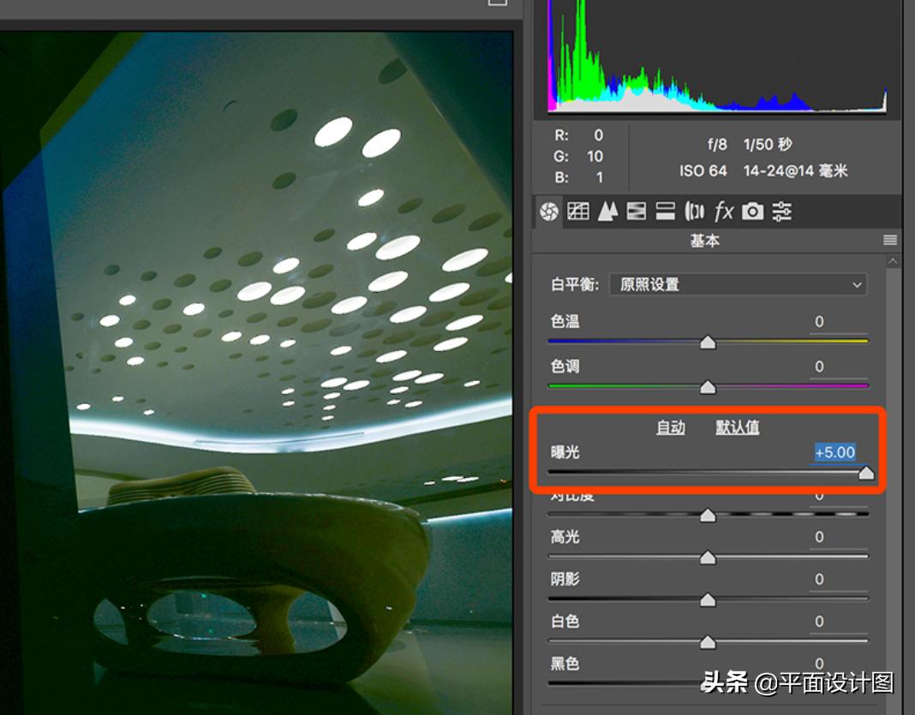
Task: Switch to the 基本 tab
Action: click(704, 241)
